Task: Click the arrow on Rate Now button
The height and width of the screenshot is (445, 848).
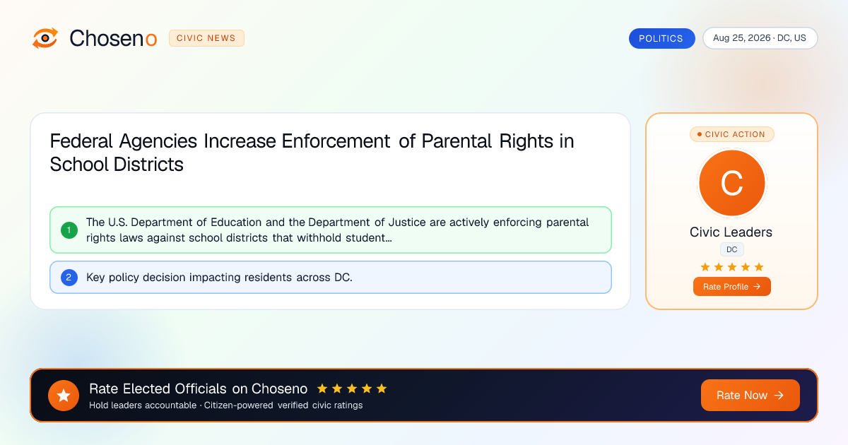Action: coord(779,396)
